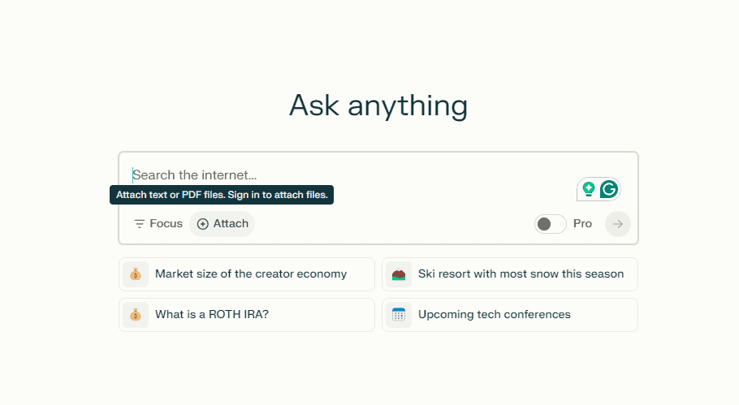Open the Focus options menu
This screenshot has height=405, width=739.
tap(158, 224)
